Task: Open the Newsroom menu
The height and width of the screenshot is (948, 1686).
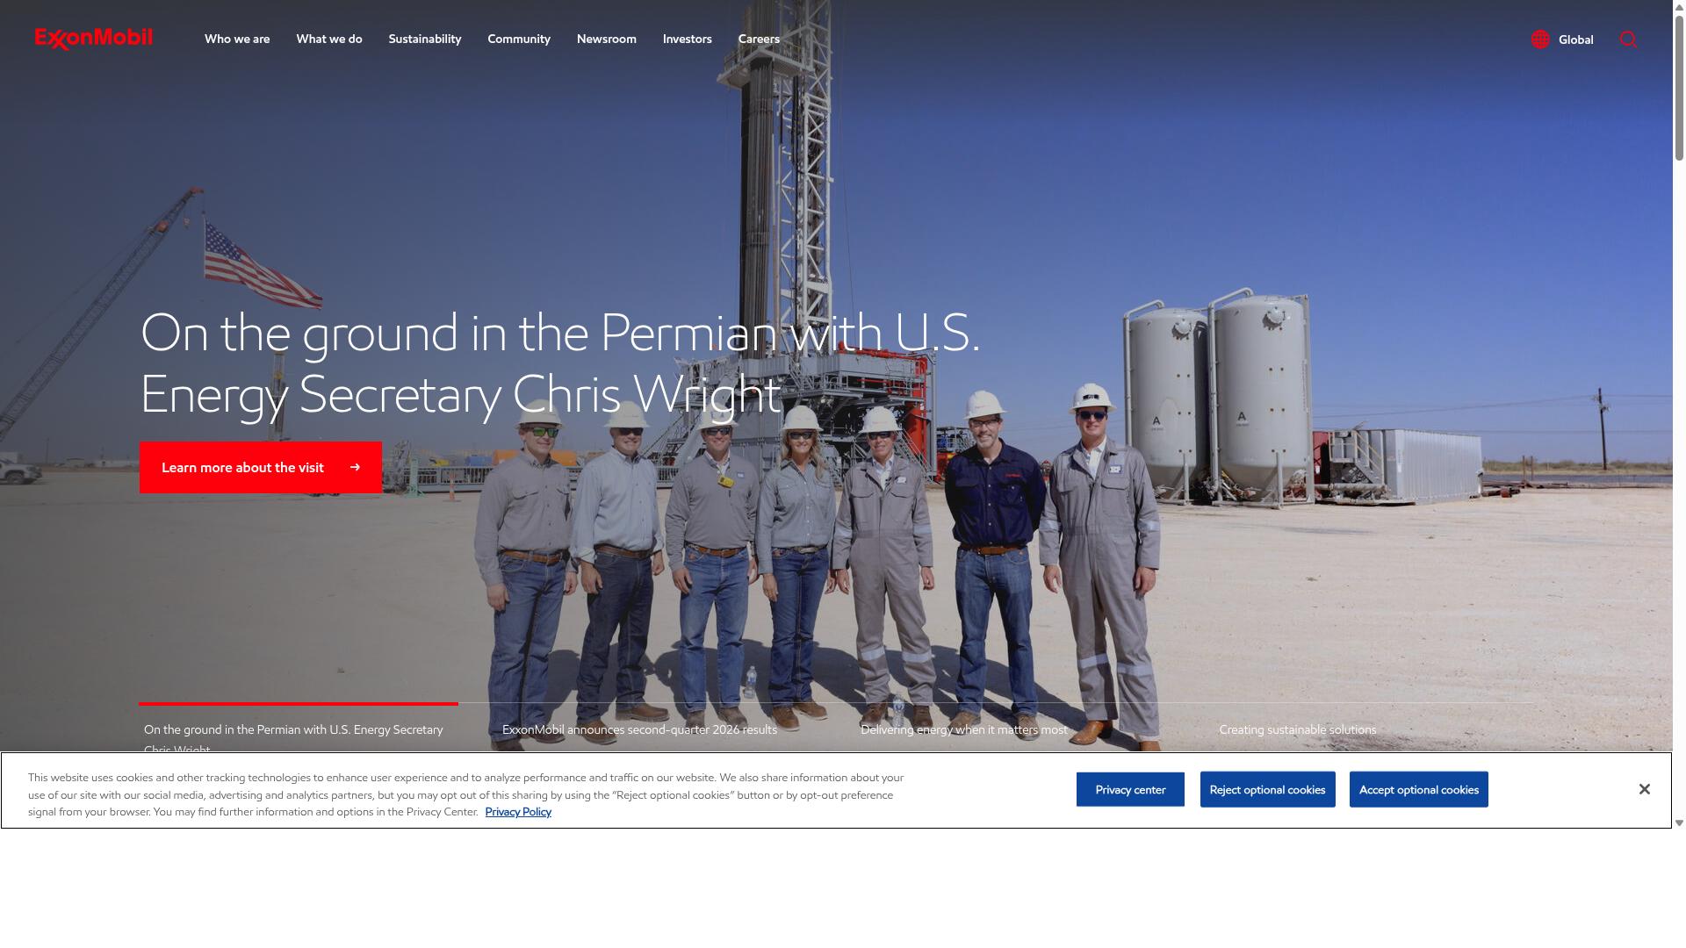Action: 607,39
